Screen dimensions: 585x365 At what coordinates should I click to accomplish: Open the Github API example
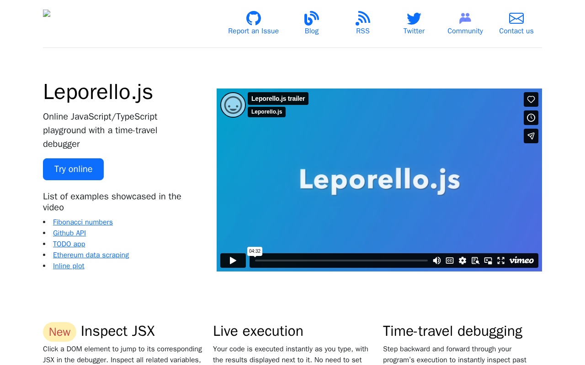pyautogui.click(x=69, y=233)
